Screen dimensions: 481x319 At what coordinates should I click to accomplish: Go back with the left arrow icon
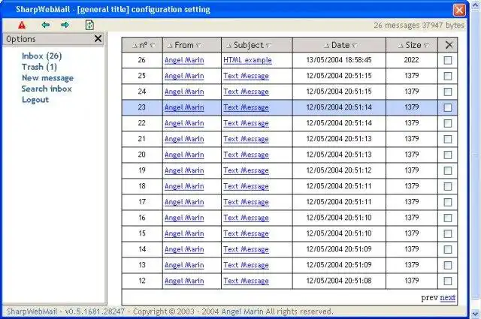tap(46, 25)
